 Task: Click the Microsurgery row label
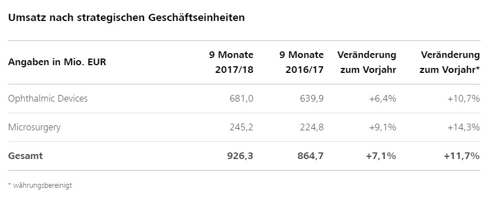tap(34, 128)
